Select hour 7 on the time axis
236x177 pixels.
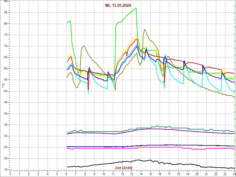pos(76,174)
